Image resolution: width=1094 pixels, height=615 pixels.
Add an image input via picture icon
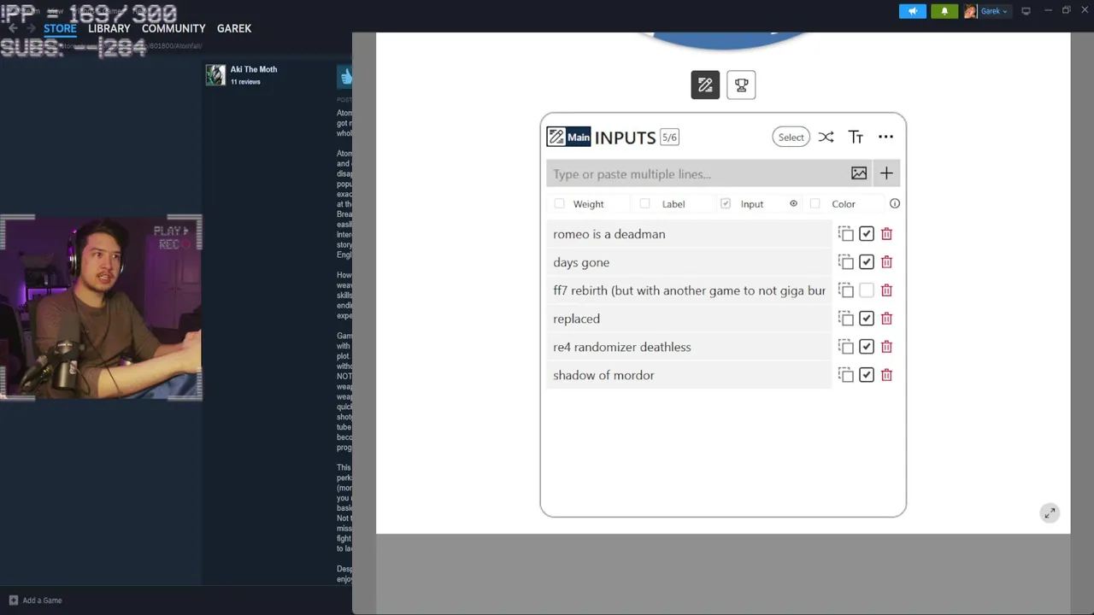859,173
